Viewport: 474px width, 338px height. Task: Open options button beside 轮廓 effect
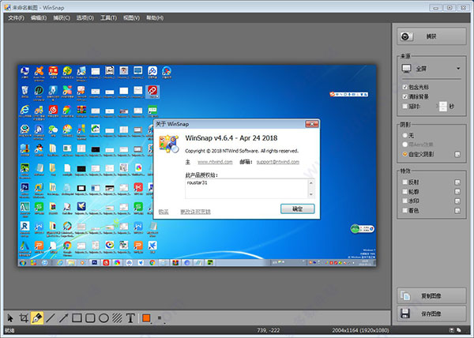pyautogui.click(x=457, y=191)
